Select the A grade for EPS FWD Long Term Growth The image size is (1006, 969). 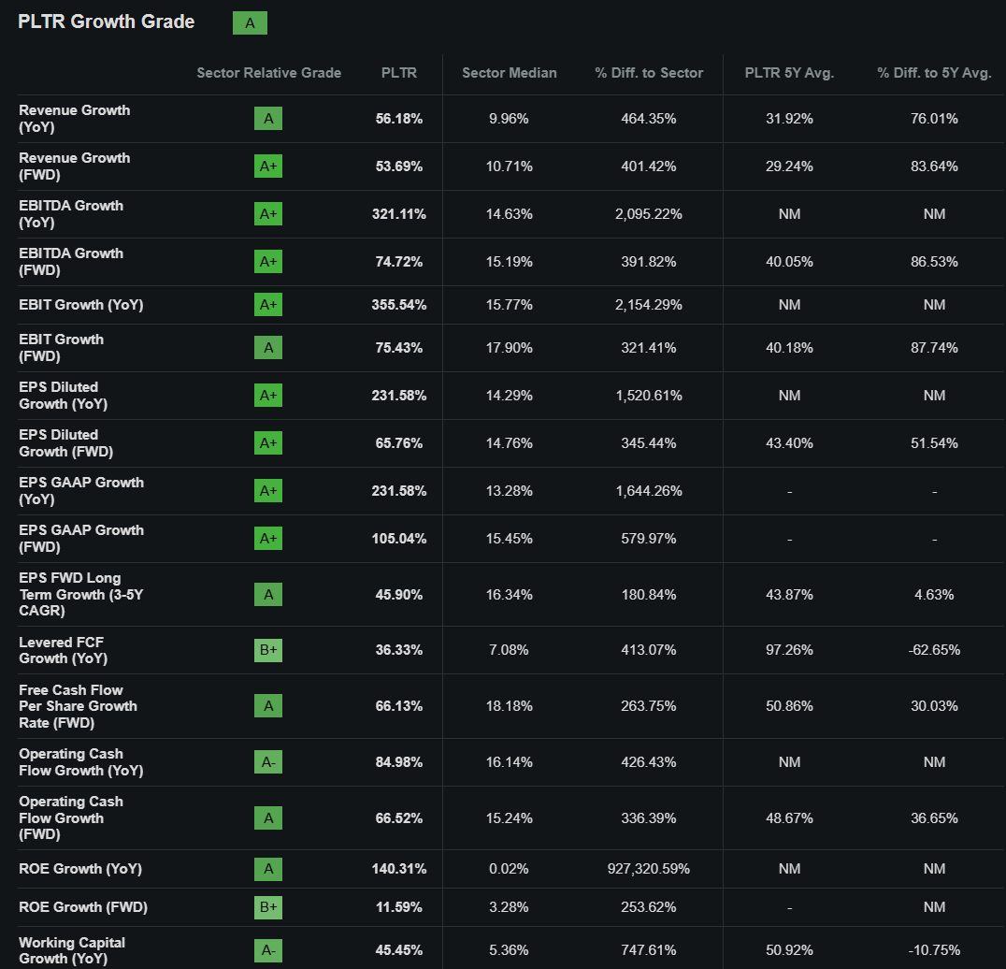268,594
